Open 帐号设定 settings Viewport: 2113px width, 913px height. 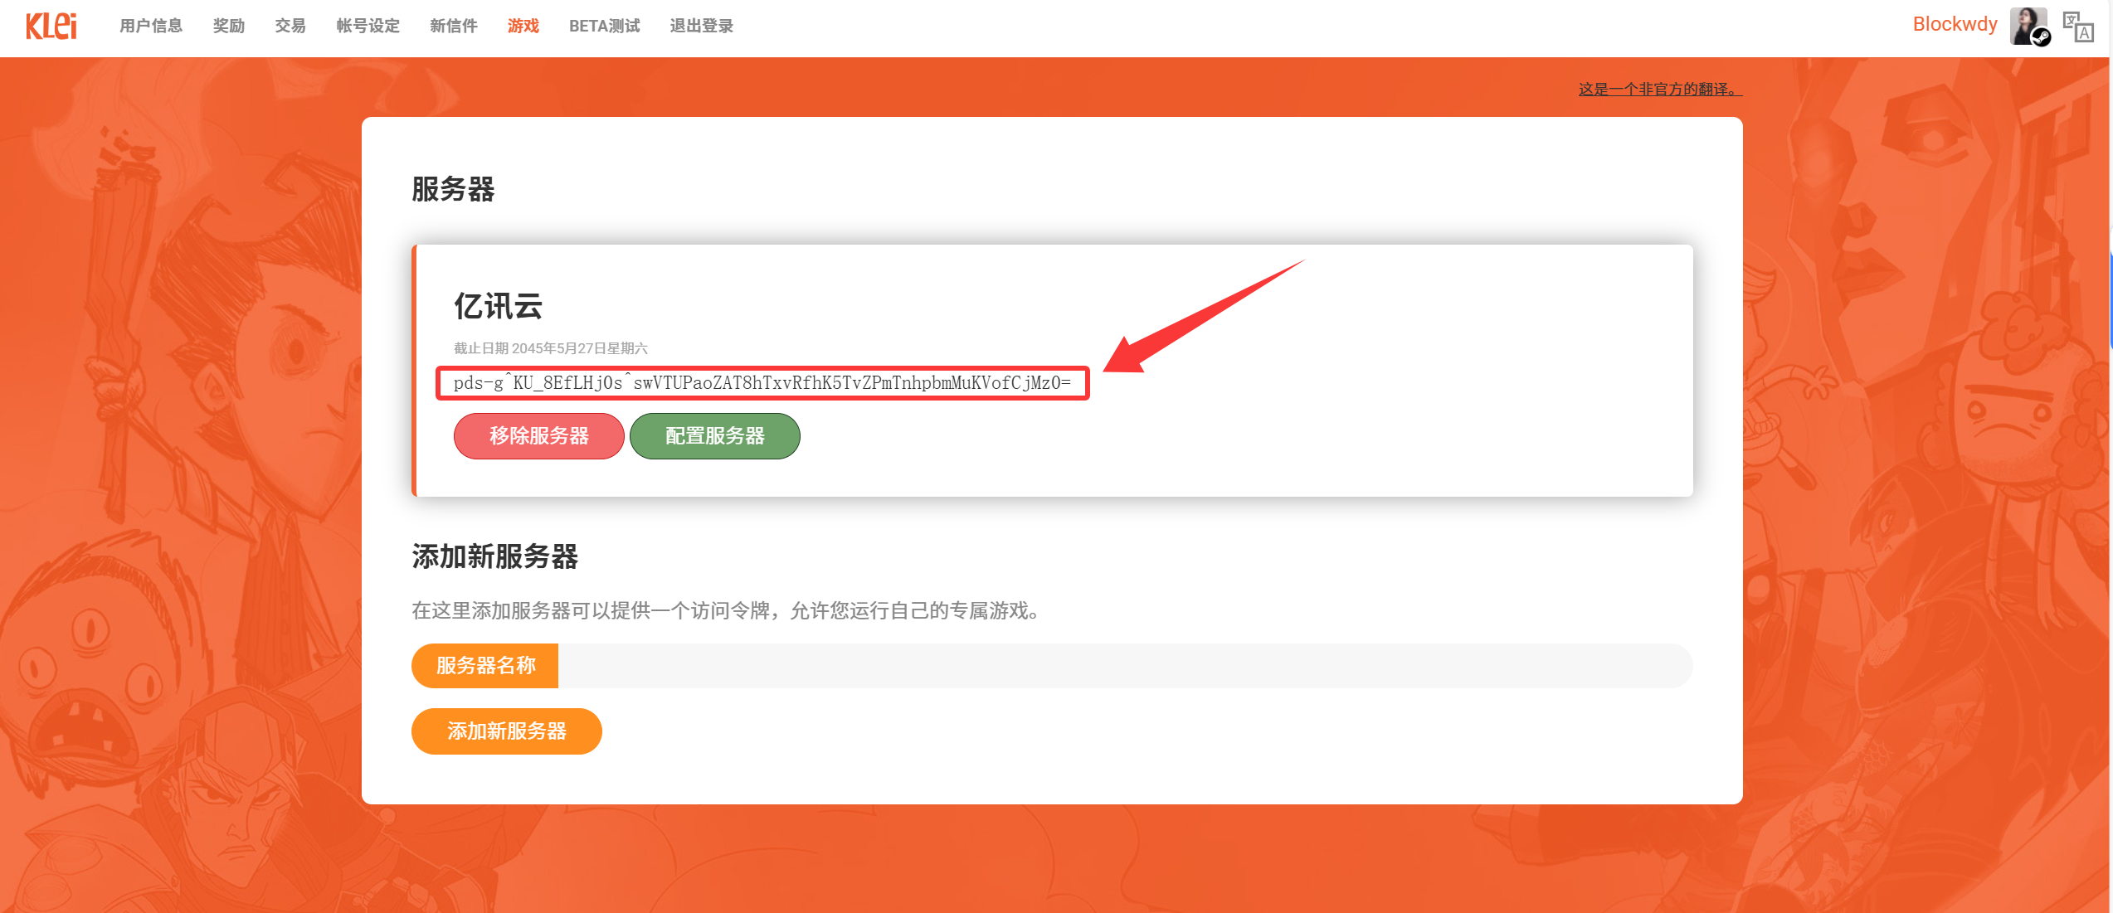[368, 26]
